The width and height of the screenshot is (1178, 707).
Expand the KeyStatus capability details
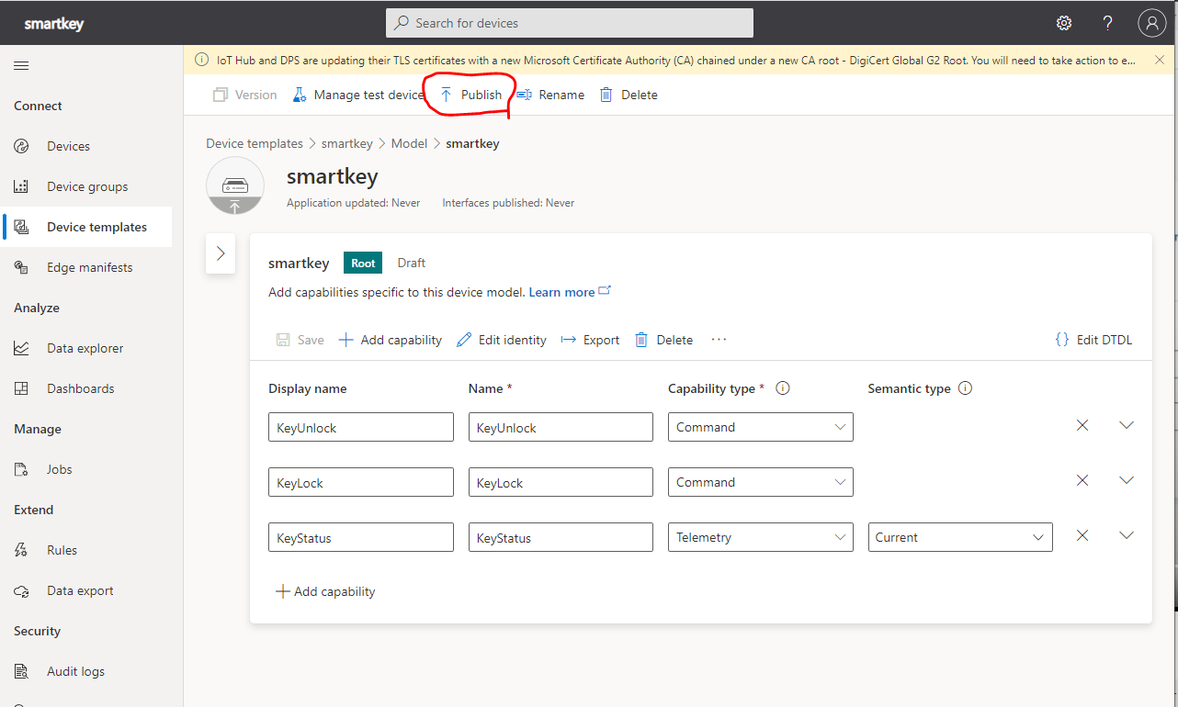coord(1127,535)
